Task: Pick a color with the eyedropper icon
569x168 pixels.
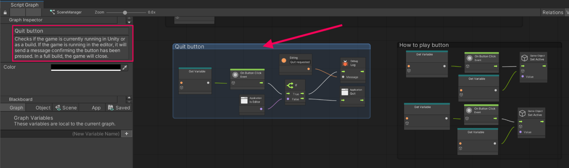Action: [x=125, y=68]
